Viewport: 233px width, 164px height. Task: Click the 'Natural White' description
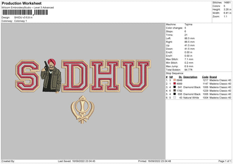click(x=191, y=98)
